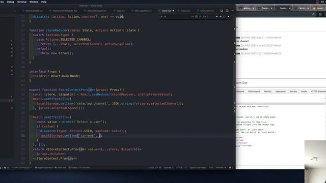
Task: Place cursor on throw new Error() line
Action: [57, 53]
